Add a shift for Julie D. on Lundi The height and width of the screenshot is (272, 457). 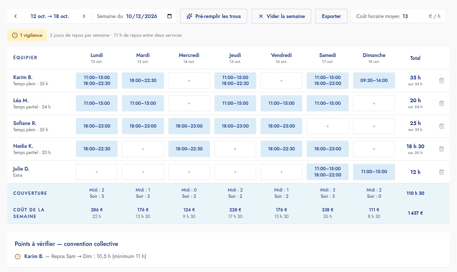pyautogui.click(x=97, y=172)
